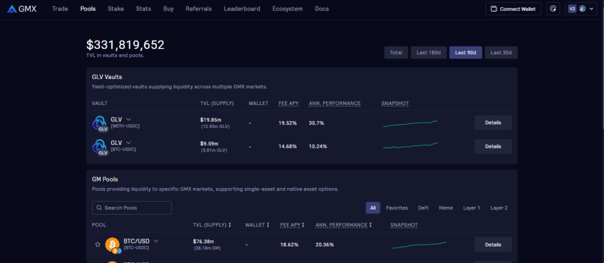Select the Last 90d time range

[x=466, y=52]
